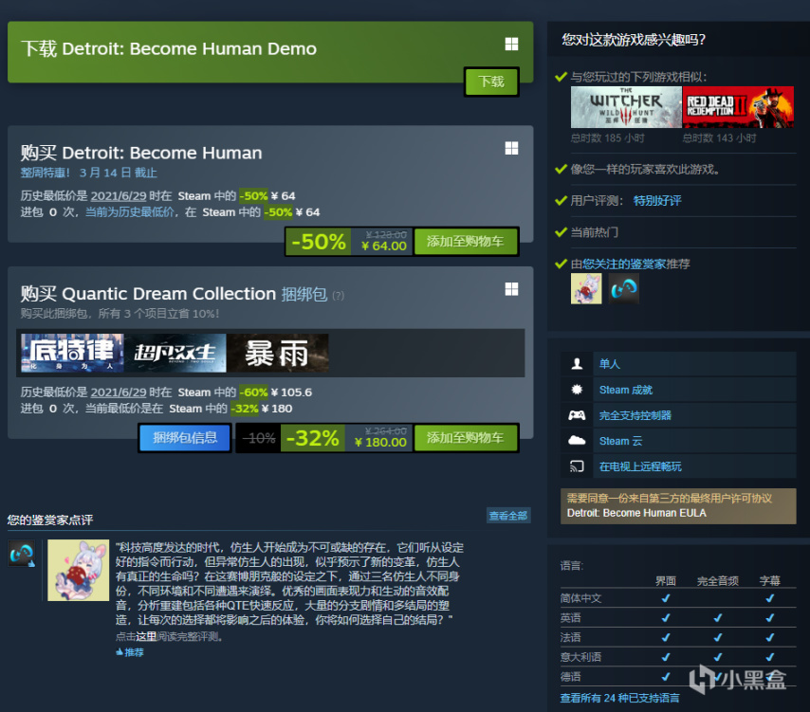Click the -50% discount badge for Detroit

click(x=319, y=242)
